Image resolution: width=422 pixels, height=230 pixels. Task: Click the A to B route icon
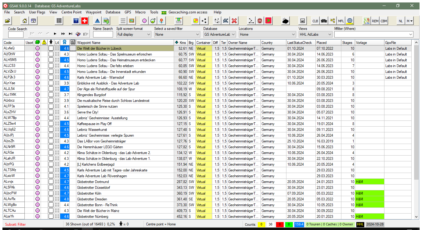coord(217,21)
